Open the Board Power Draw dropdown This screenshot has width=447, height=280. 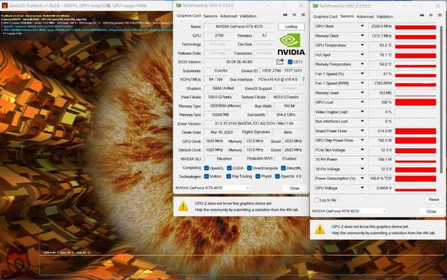pyautogui.click(x=362, y=131)
